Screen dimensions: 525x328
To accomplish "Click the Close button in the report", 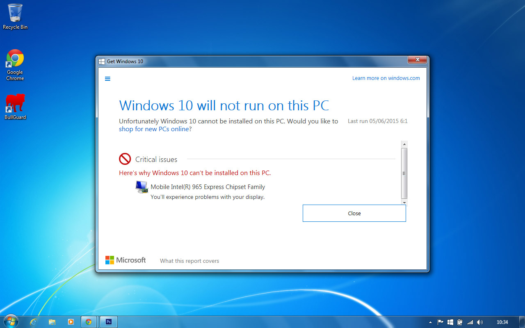I will [354, 213].
